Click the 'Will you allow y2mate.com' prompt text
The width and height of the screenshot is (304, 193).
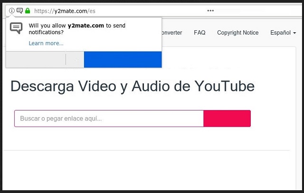point(77,28)
